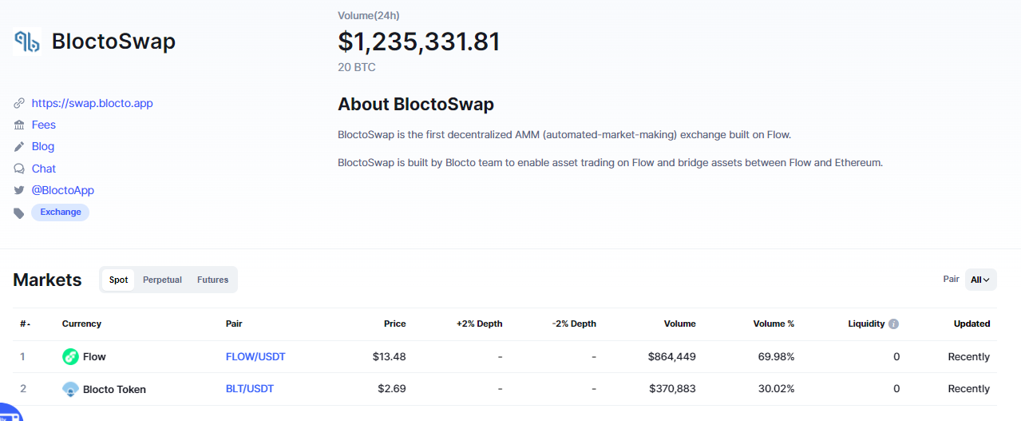The width and height of the screenshot is (1021, 421).
Task: Sort table by rank number column
Action: pos(25,324)
